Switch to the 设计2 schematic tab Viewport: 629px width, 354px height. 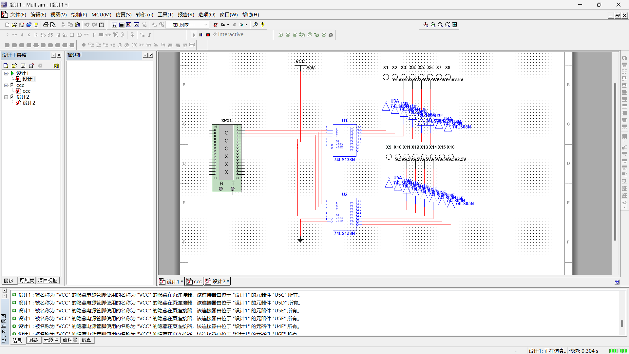coord(217,282)
